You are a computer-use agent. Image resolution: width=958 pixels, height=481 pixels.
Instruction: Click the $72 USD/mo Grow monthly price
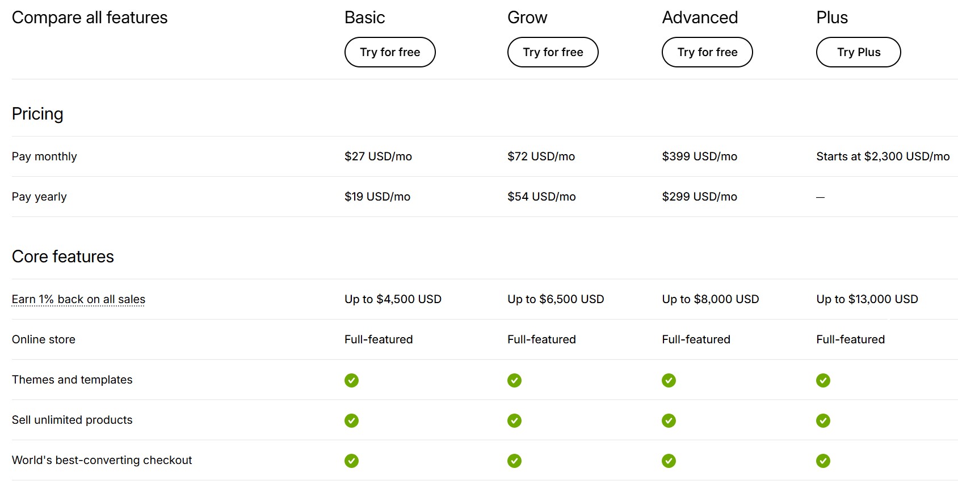click(x=541, y=156)
